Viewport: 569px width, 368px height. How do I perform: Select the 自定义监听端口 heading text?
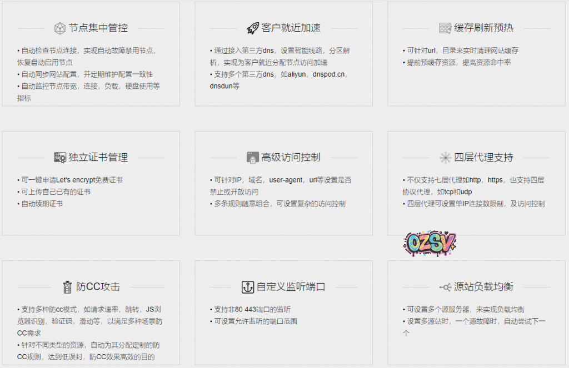[x=291, y=287]
